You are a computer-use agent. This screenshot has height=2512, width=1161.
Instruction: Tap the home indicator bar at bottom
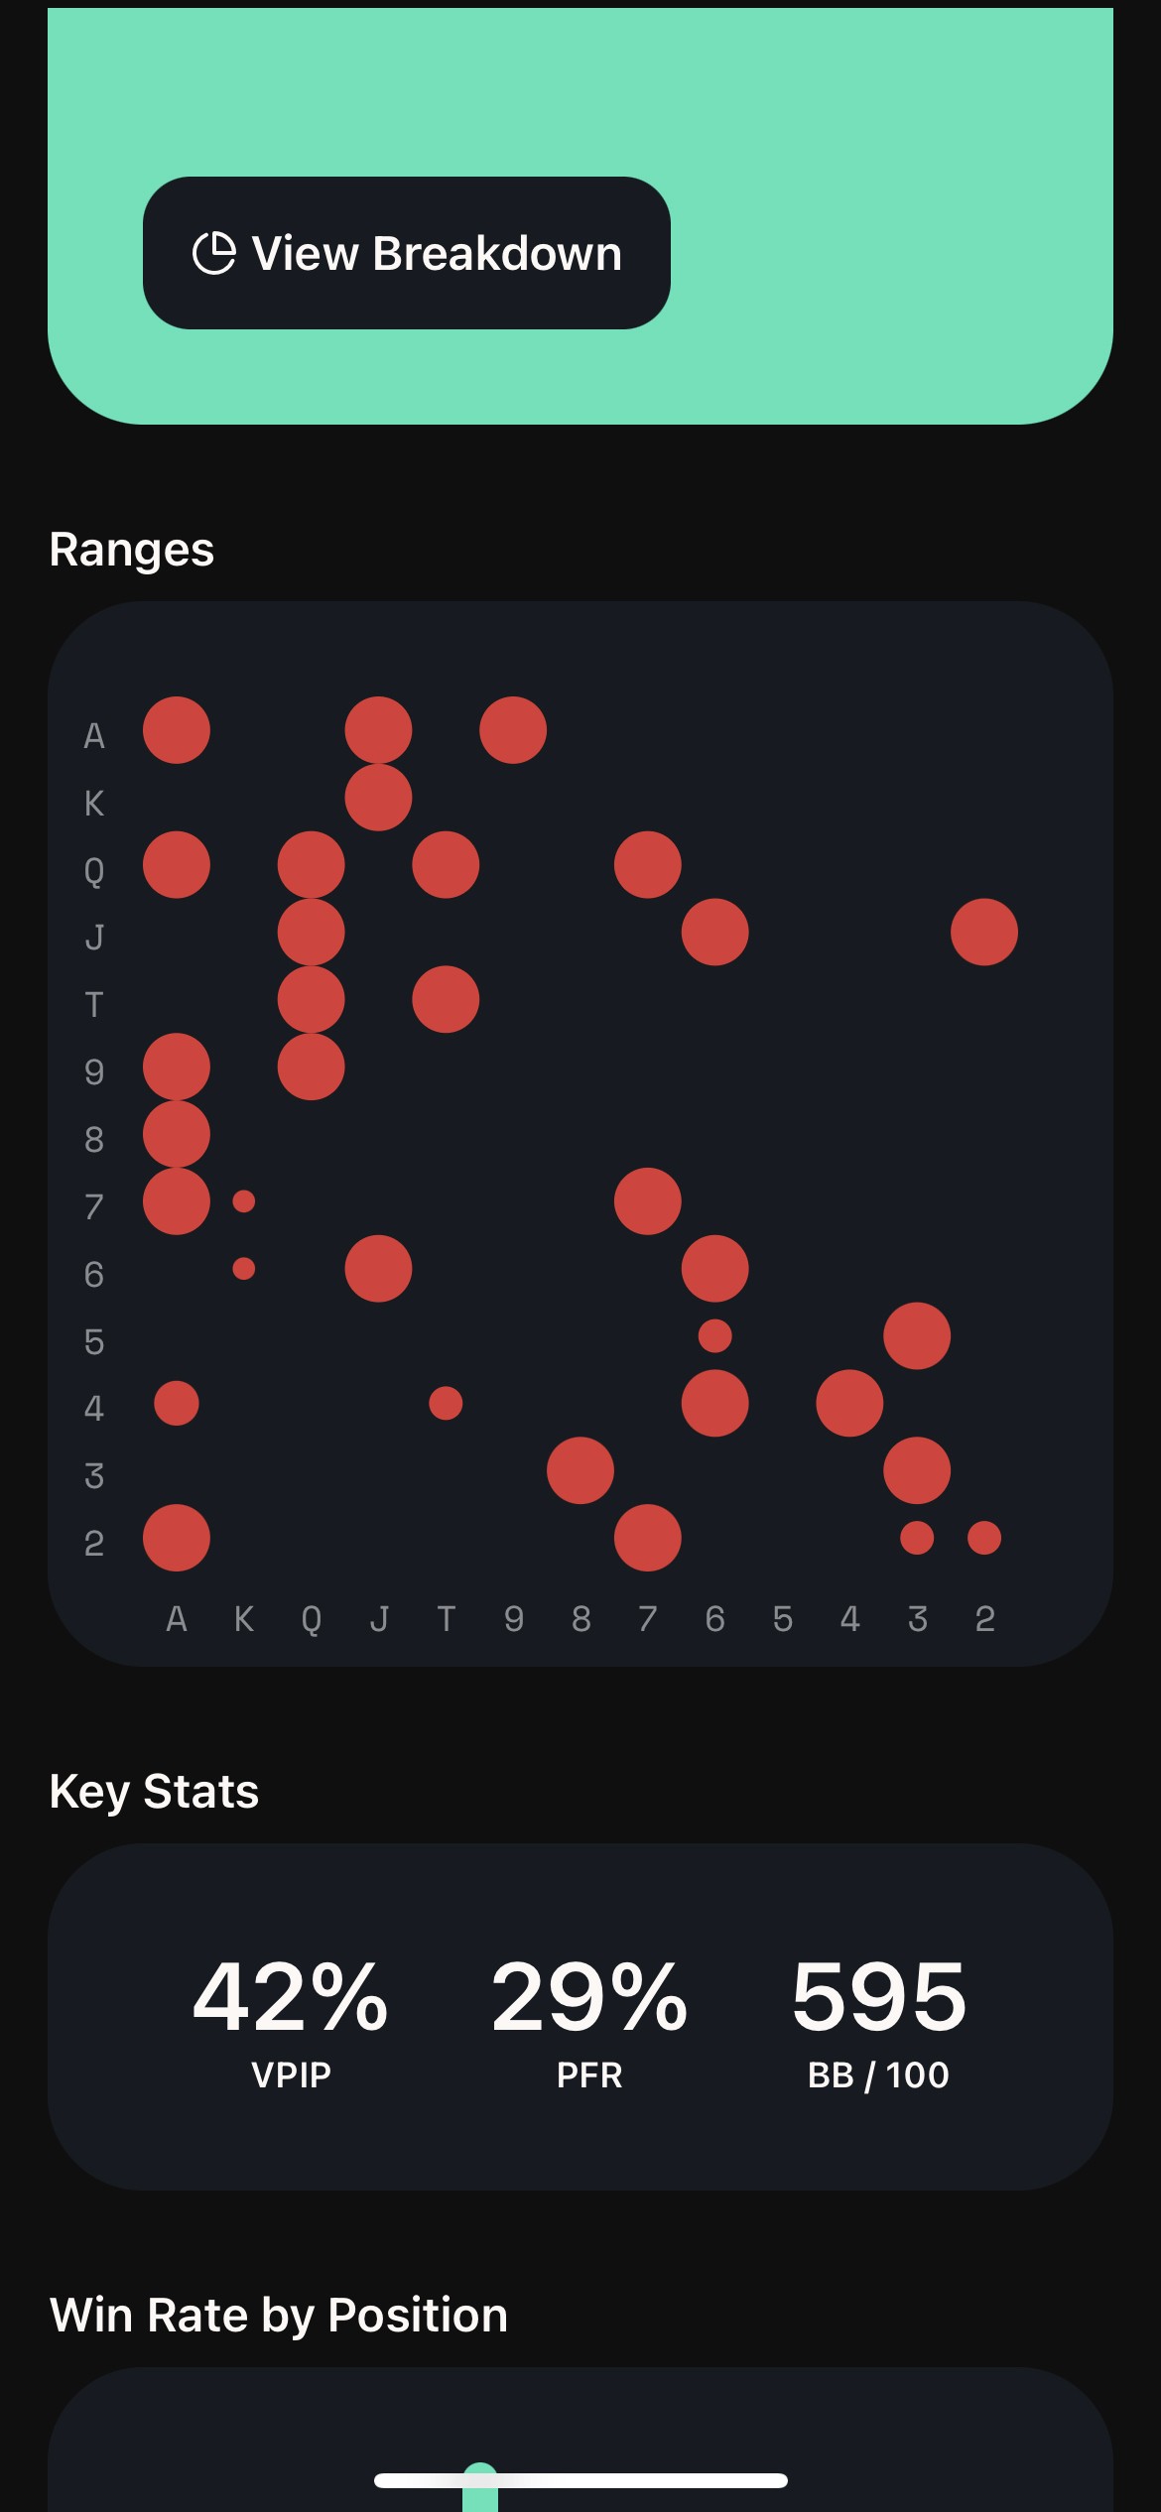tap(580, 2480)
